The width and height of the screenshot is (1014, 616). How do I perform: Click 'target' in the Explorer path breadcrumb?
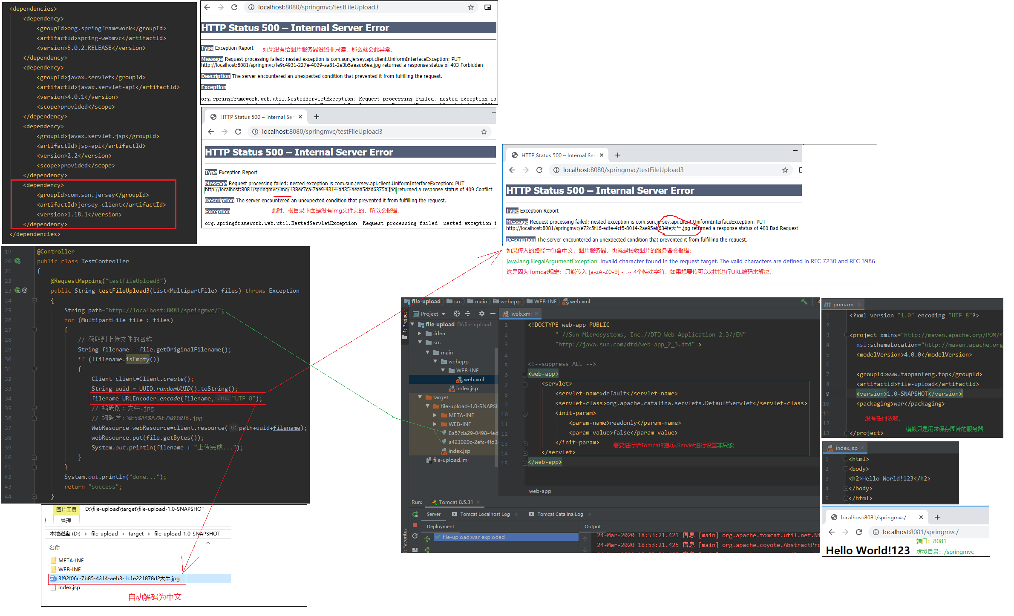point(136,534)
